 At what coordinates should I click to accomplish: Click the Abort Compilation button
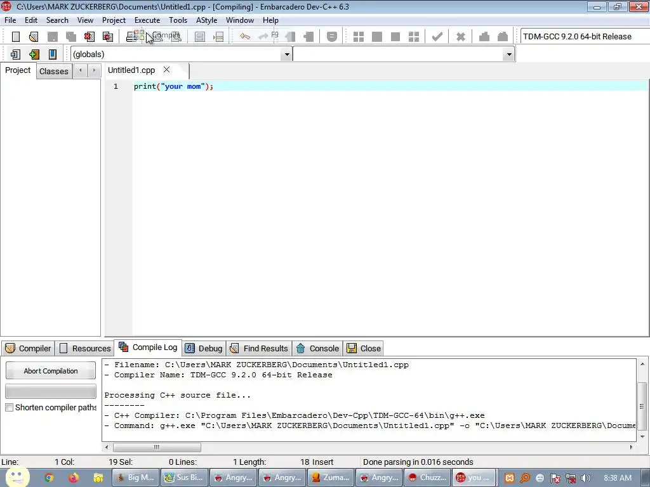(51, 371)
